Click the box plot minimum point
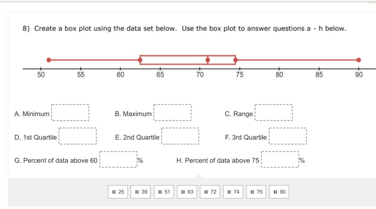The width and height of the screenshot is (376, 209). point(49,60)
